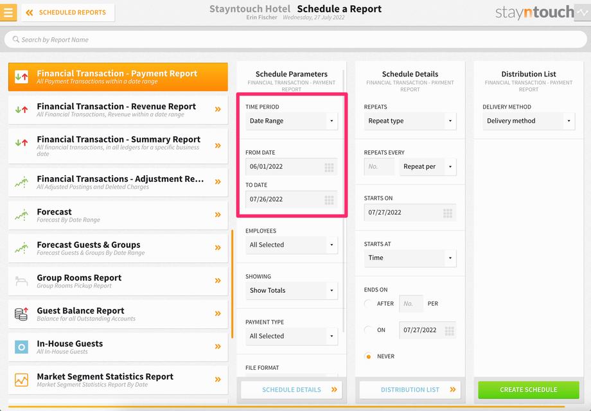The width and height of the screenshot is (591, 411).
Task: Open the Time Period dropdown
Action: tap(292, 121)
